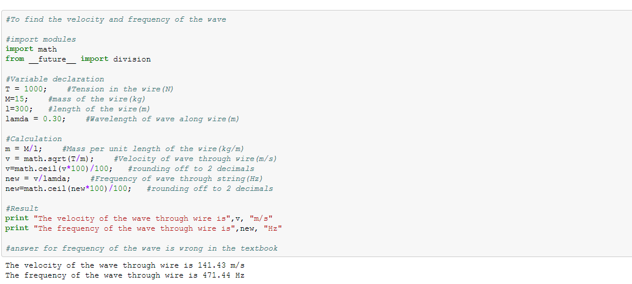Viewport: 632px width, 284px height.
Task: Click the '#Variable declaration' comment
Action: [55, 79]
